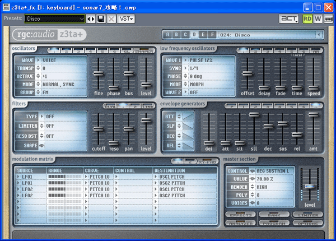This screenshot has height=241, width=336.
Task: Click oscillator GROUP stepper showing FM
Action: (x=38, y=92)
